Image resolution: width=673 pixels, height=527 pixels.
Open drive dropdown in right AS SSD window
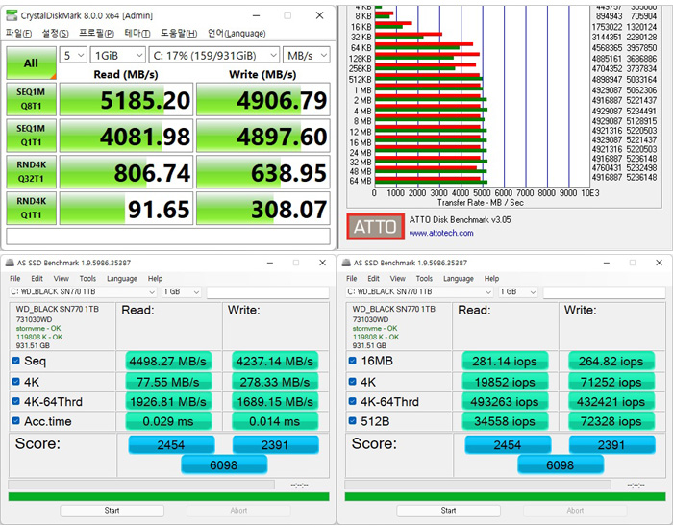[x=419, y=291]
